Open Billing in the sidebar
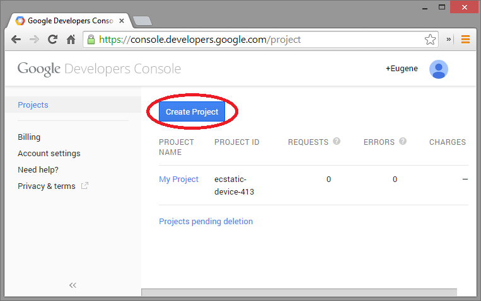 coord(29,137)
